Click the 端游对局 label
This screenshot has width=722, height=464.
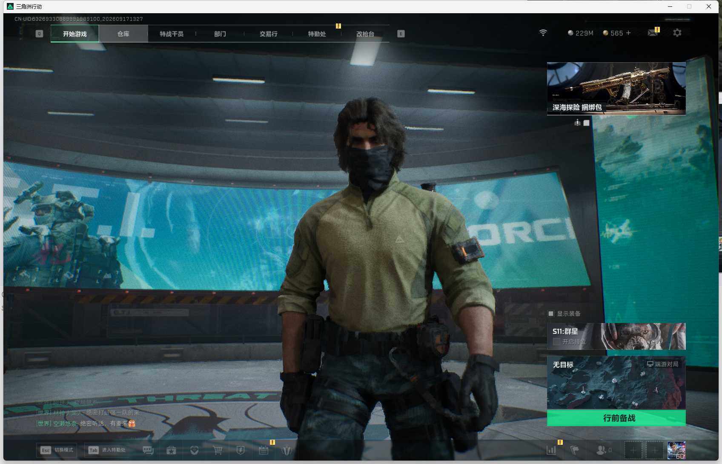point(663,364)
